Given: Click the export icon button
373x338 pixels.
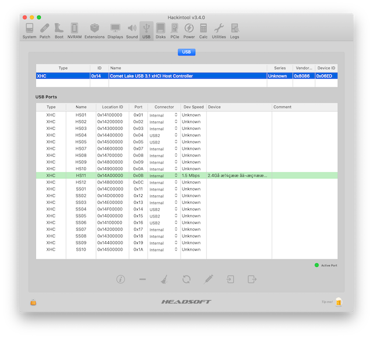Looking at the screenshot, I should click(252, 279).
